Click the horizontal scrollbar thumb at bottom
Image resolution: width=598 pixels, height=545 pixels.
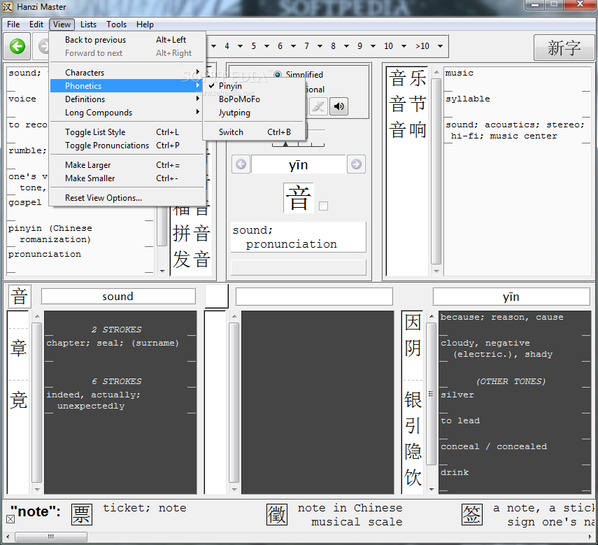[x=51, y=537]
